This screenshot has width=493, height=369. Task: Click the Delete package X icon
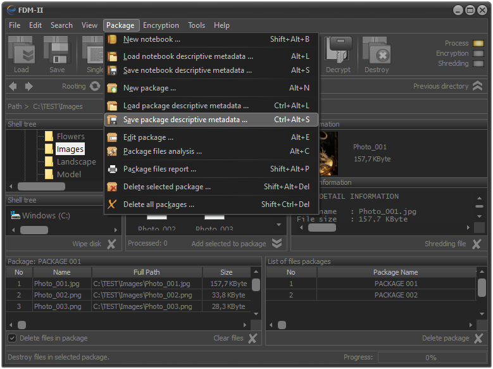(478, 338)
